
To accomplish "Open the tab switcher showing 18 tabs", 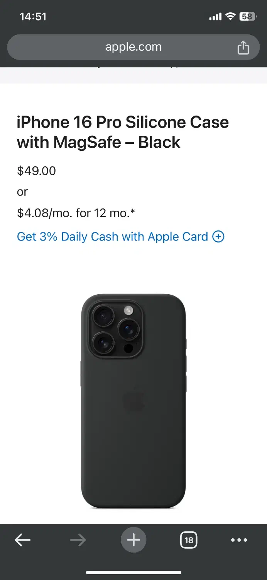I will click(x=189, y=540).
